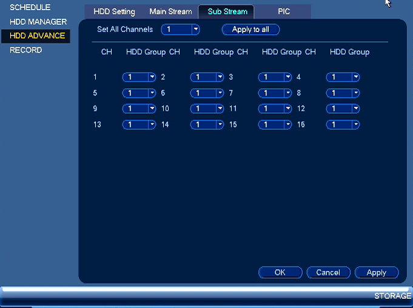
Task: Open the SCHEDULE section in sidebar
Action: coord(30,7)
